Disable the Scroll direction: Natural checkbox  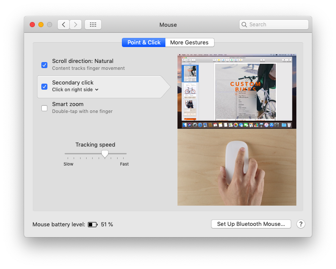[44, 65]
